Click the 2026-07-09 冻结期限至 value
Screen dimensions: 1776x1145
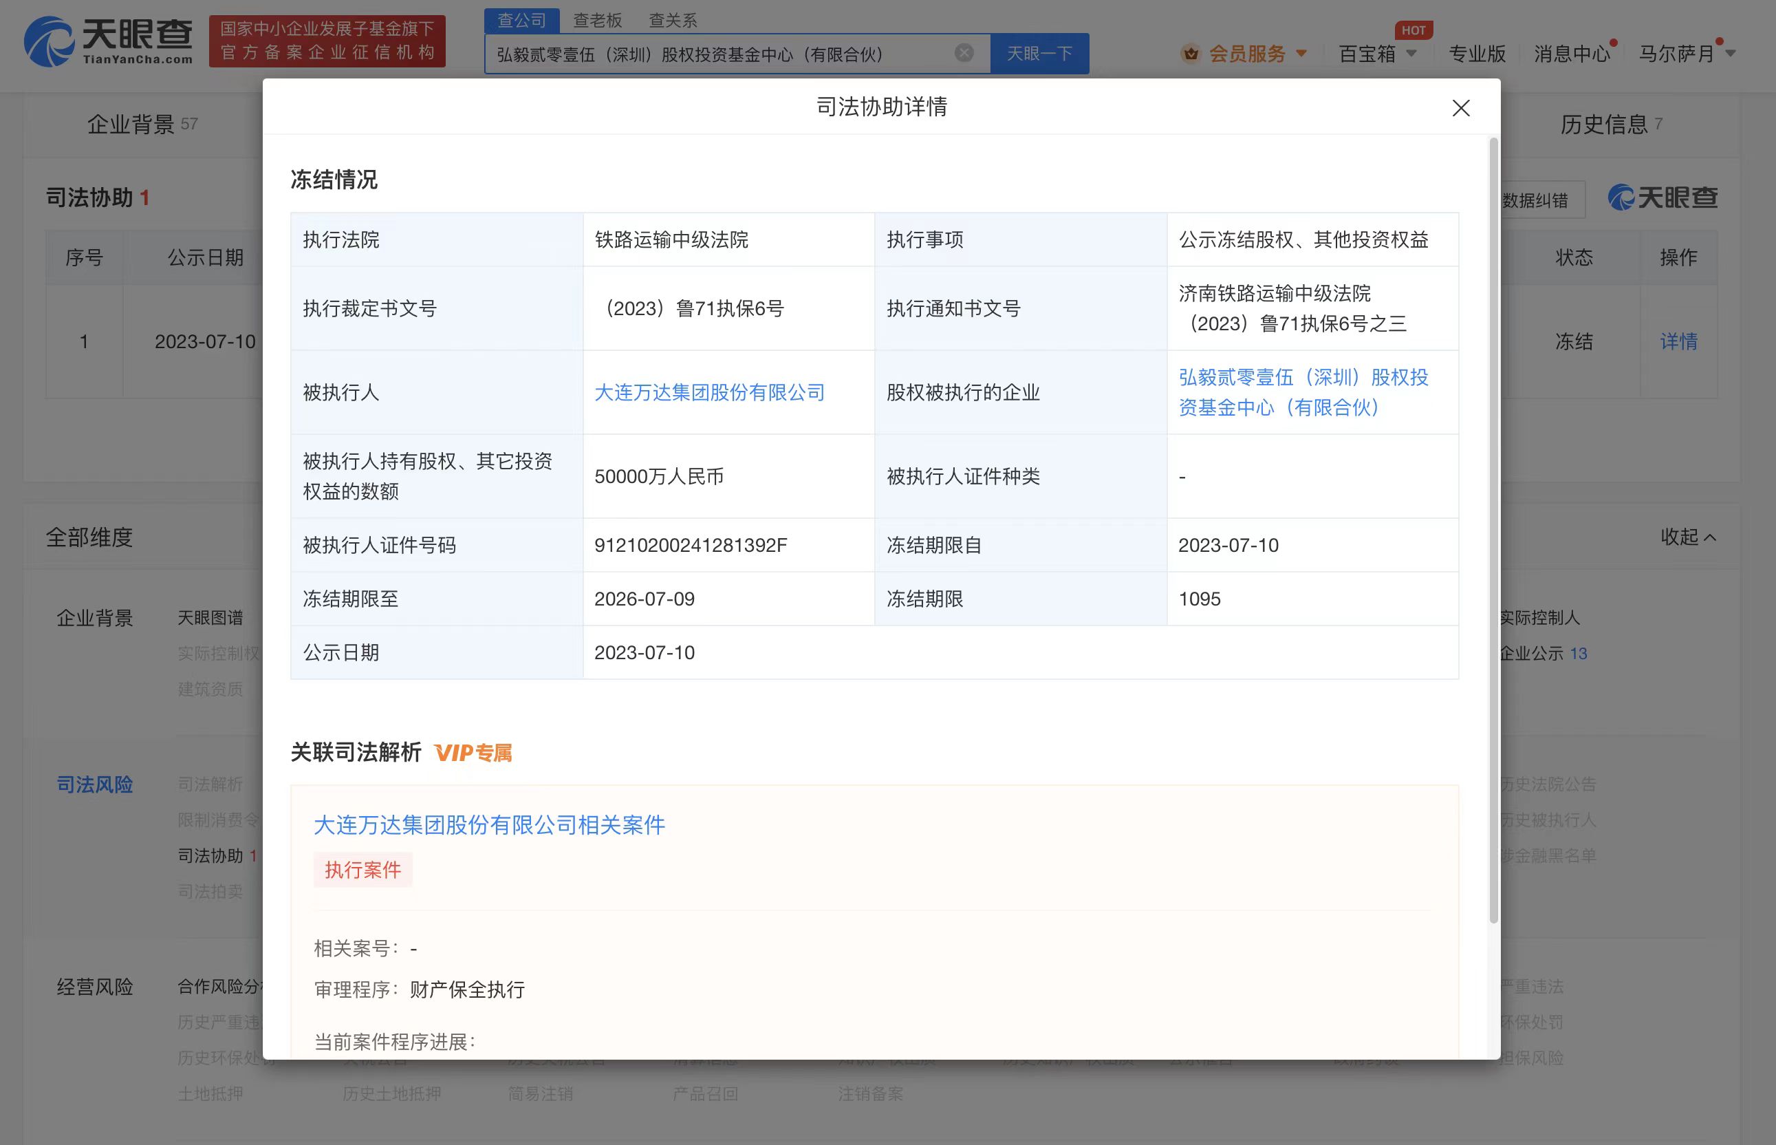pos(645,599)
